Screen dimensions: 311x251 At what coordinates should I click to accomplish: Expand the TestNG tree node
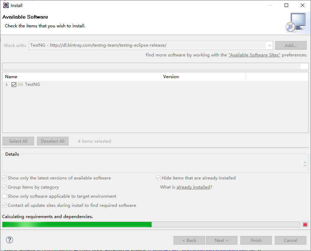7,84
